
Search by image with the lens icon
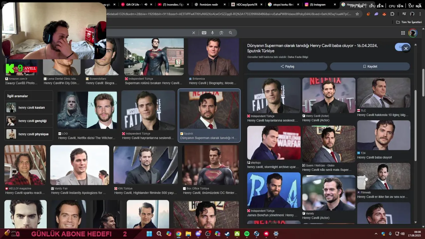(x=221, y=33)
